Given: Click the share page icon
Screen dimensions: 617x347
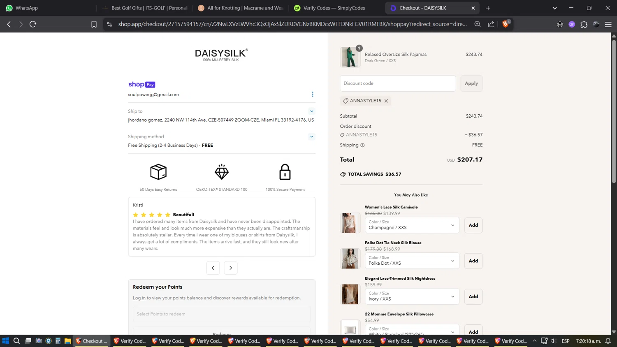Looking at the screenshot, I should (x=491, y=24).
